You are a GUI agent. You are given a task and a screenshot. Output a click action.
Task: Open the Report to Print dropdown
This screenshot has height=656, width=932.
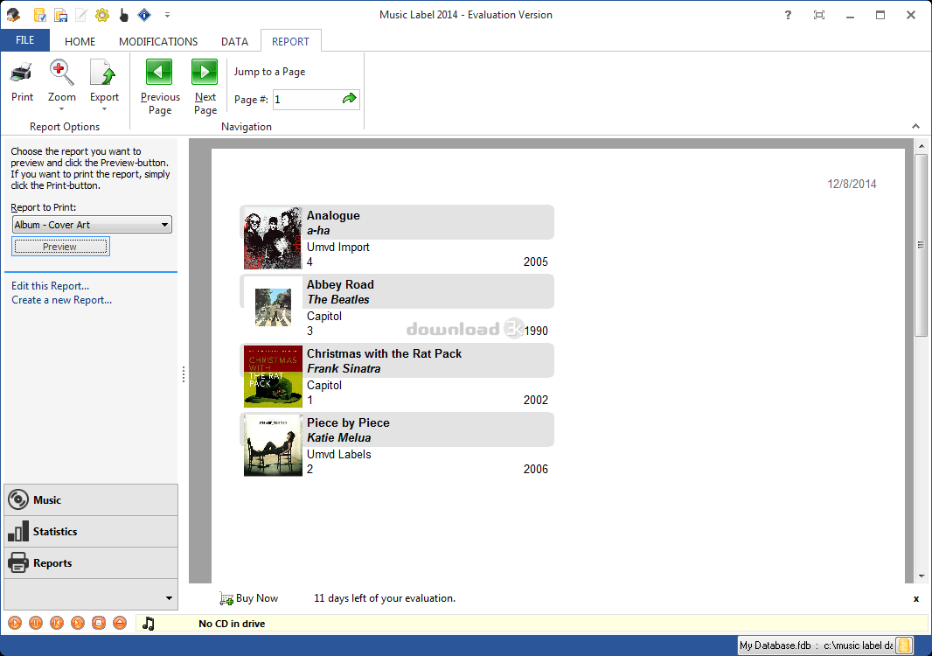(x=92, y=225)
